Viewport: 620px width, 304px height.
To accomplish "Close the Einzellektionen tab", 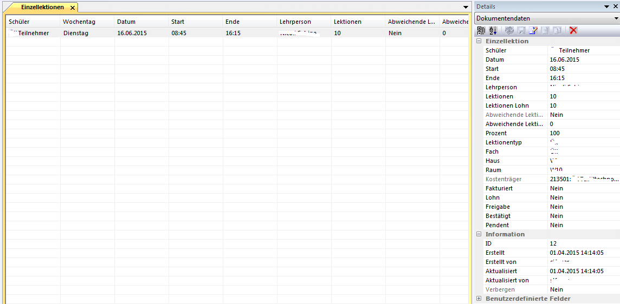I will point(73,8).
